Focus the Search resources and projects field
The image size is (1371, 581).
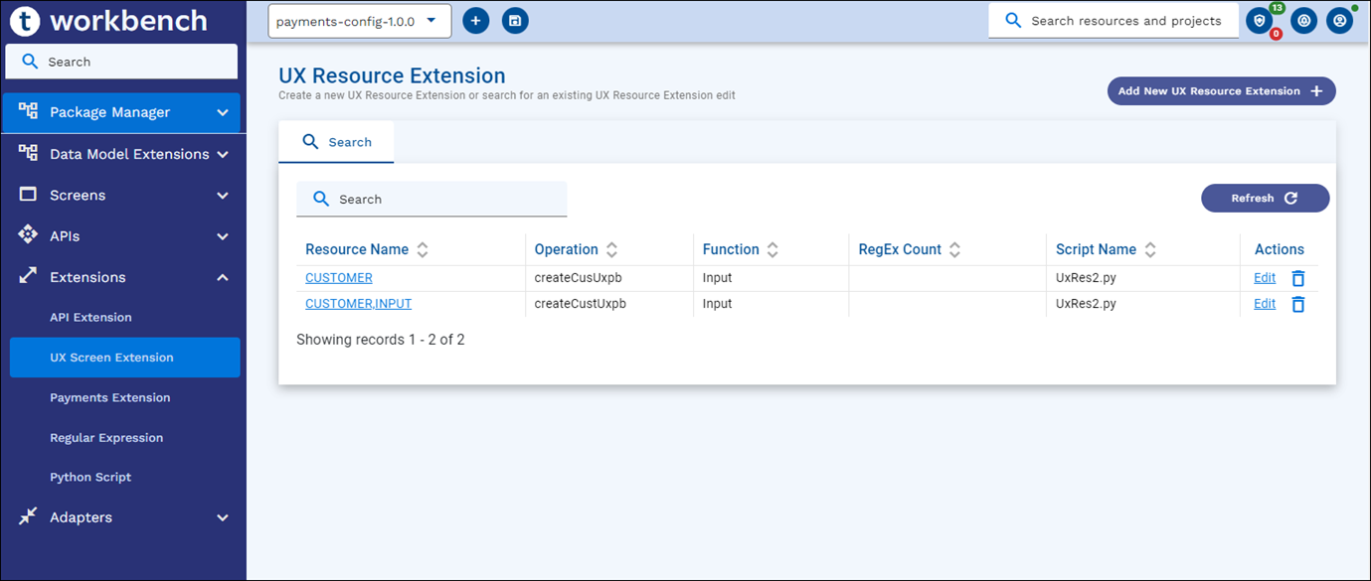tap(1125, 21)
